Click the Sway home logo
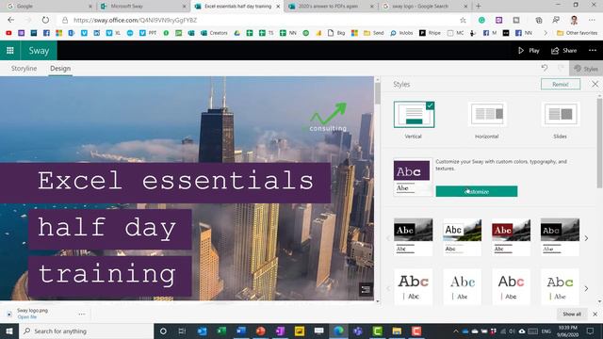Viewport: 603px width, 339px height. [39, 50]
